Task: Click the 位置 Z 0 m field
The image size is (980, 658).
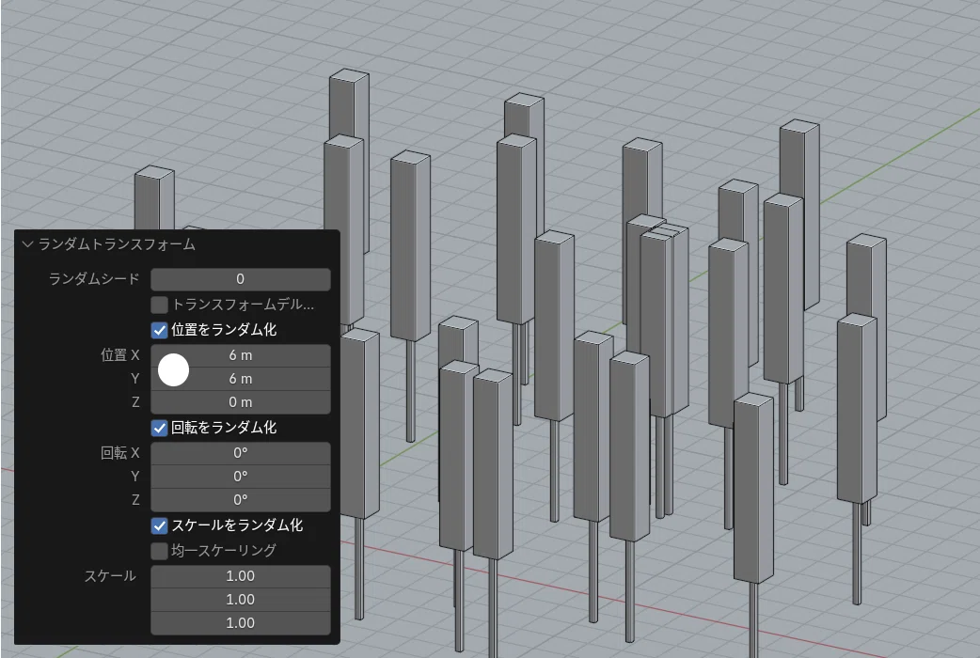Action: click(241, 402)
